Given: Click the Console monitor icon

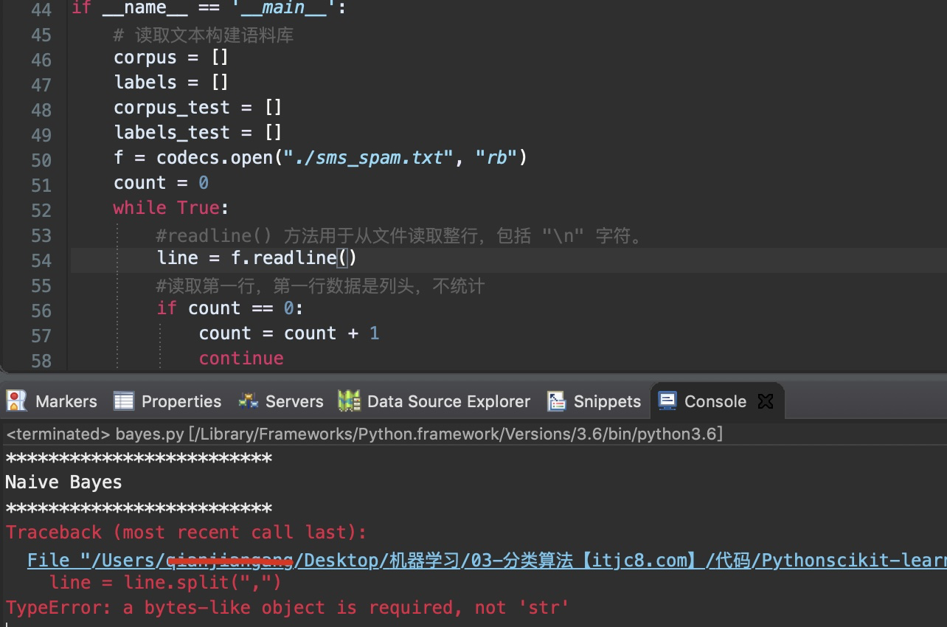Looking at the screenshot, I should [667, 401].
